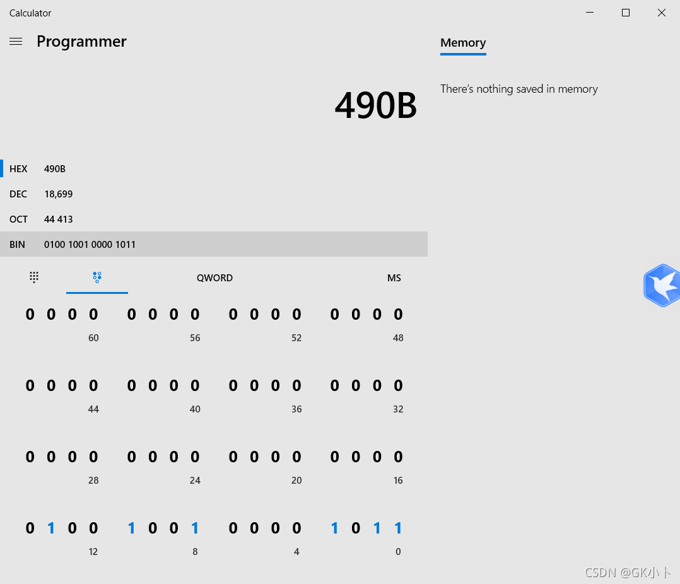Toggle bit 48 in the bit grid
Screen dimensions: 680x584
coord(398,314)
